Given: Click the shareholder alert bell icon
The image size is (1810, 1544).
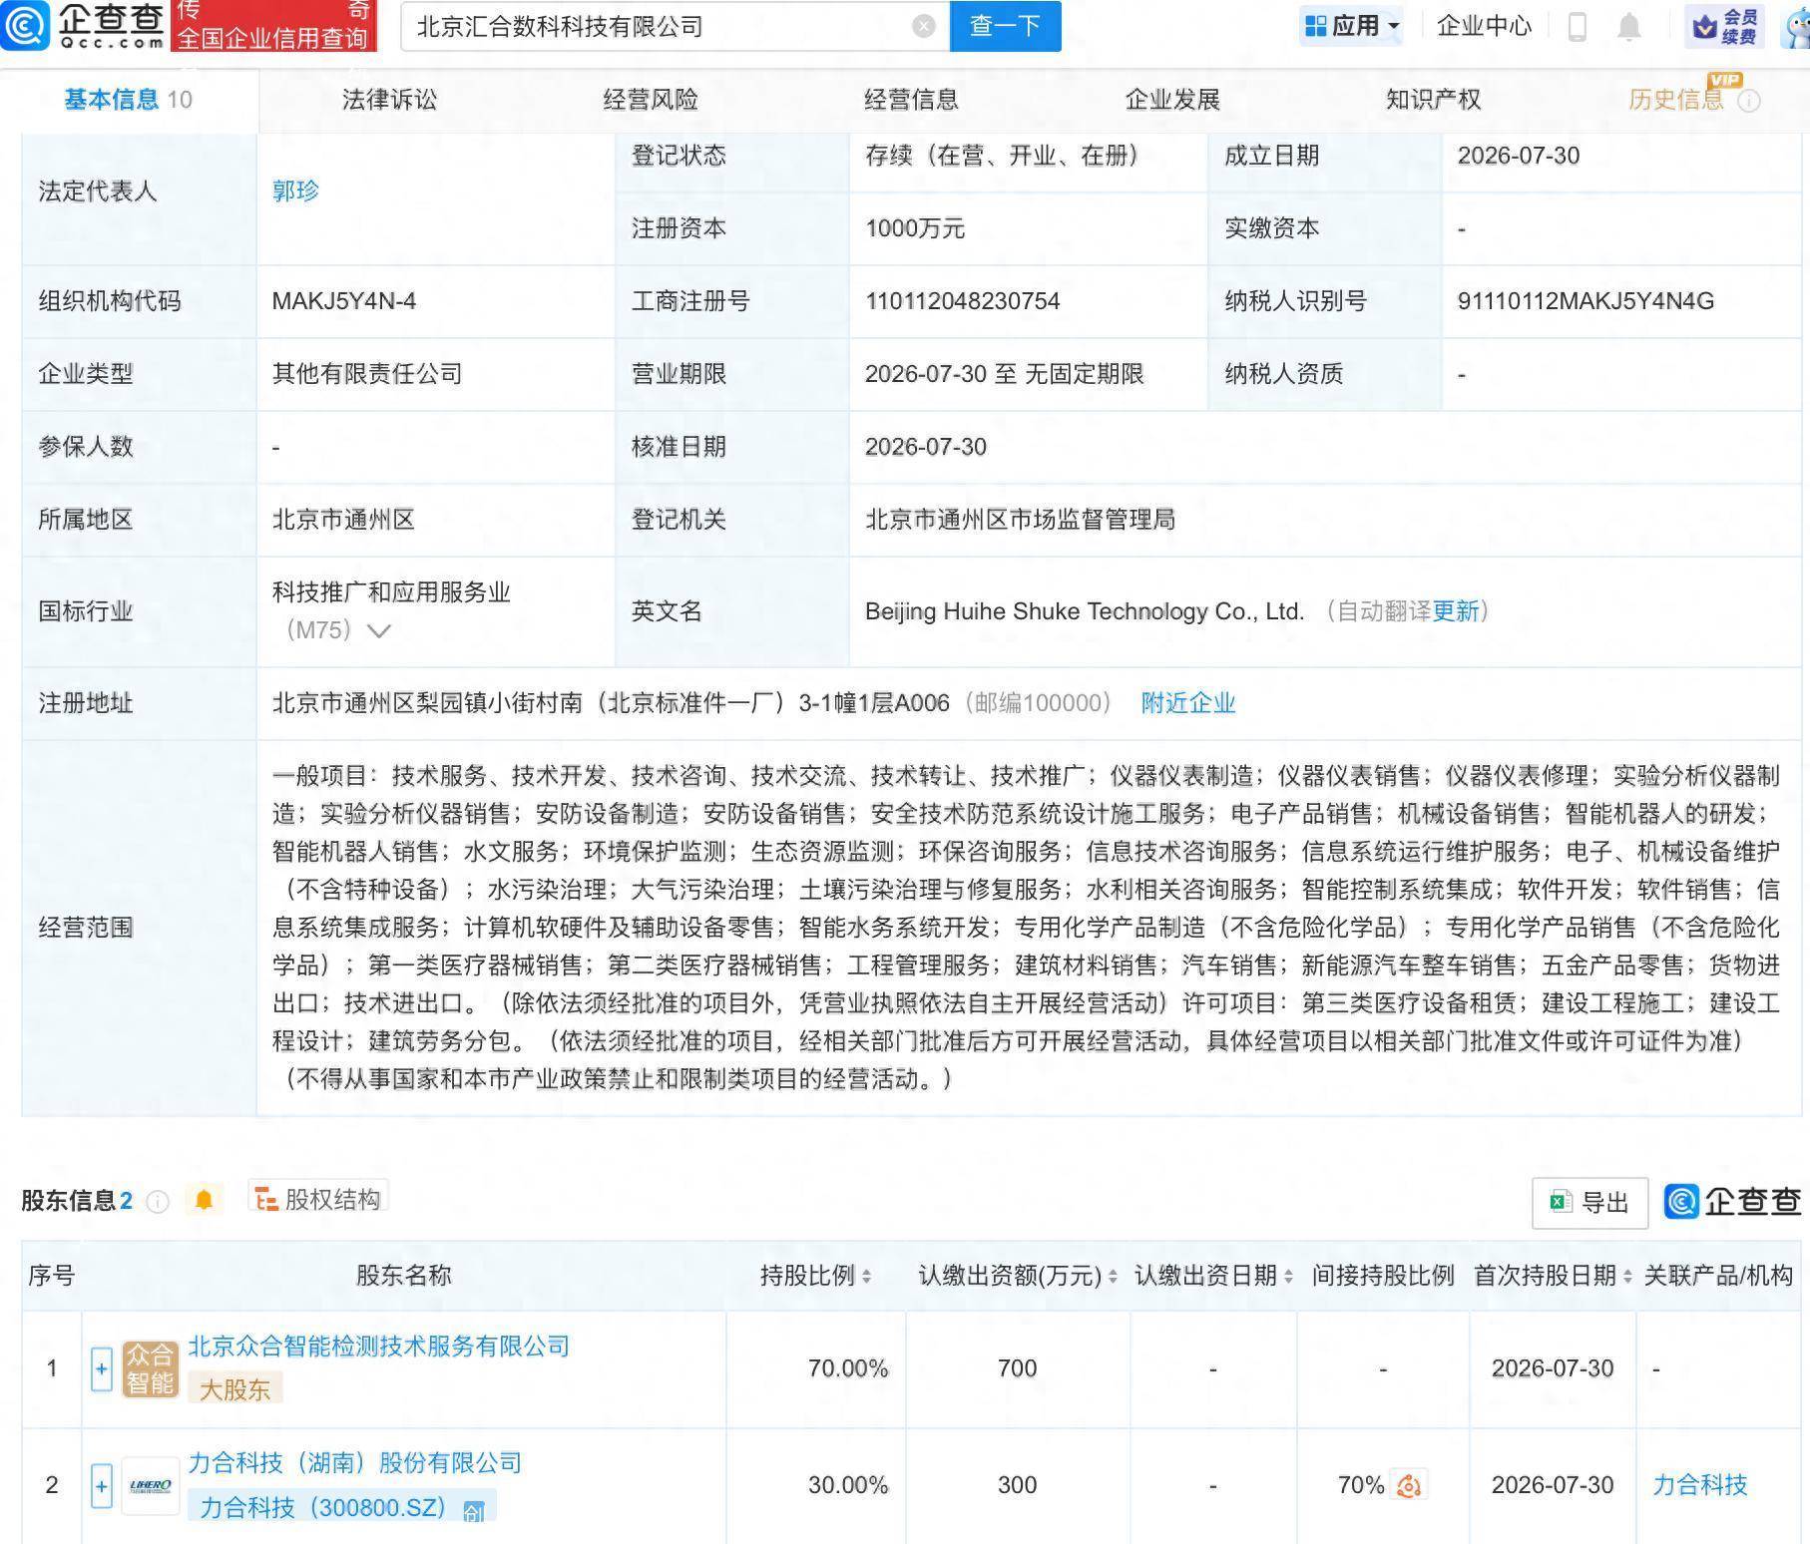Looking at the screenshot, I should point(205,1200).
